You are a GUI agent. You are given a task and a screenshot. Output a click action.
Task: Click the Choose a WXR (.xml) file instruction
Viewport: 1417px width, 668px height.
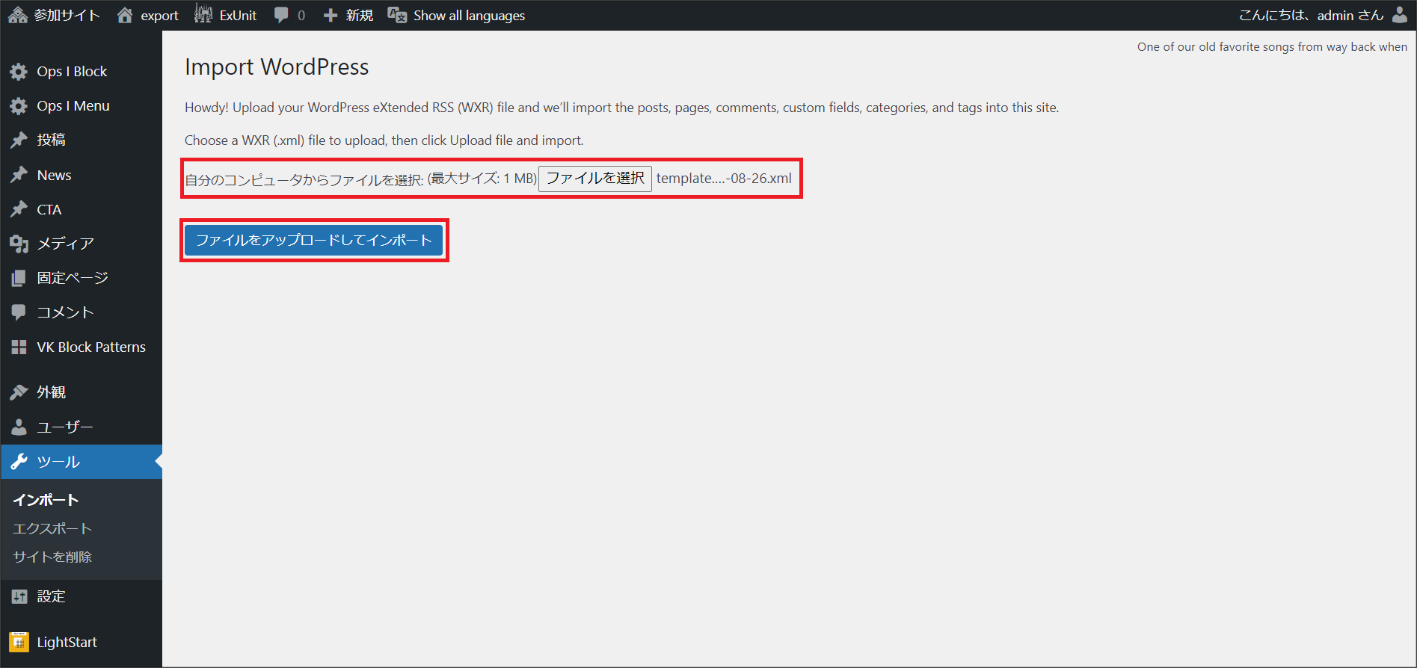point(384,140)
